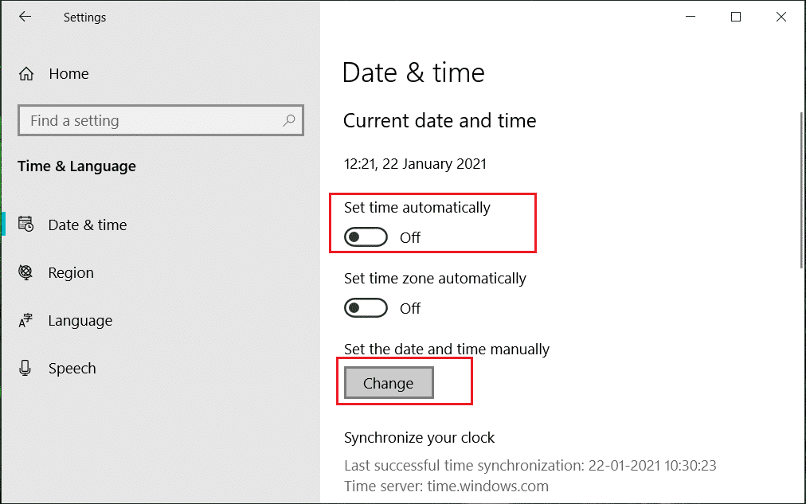Go to Home settings page
806x504 pixels.
click(68, 74)
